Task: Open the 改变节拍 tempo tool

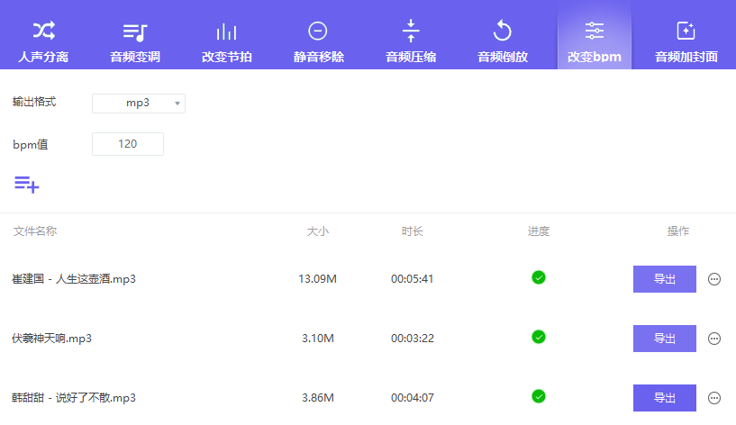Action: click(226, 41)
